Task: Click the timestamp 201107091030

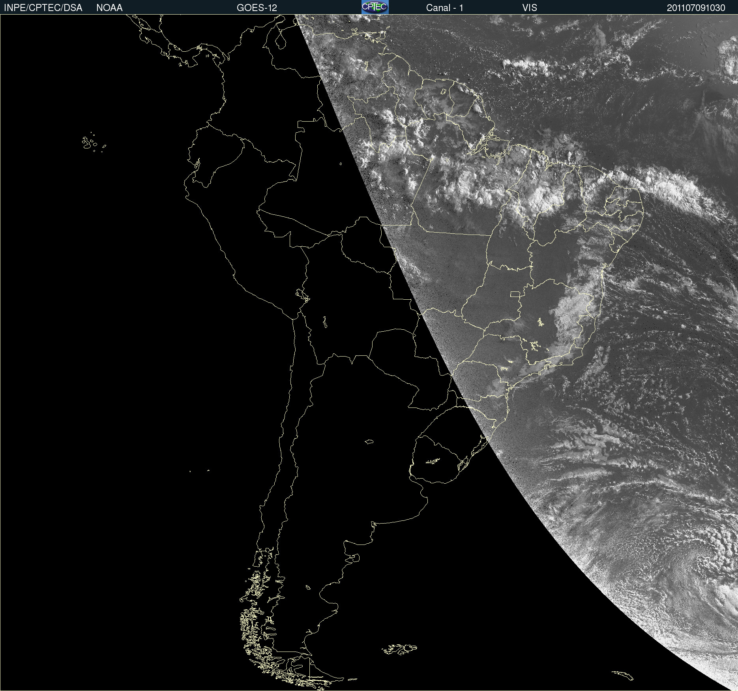Action: [x=696, y=8]
